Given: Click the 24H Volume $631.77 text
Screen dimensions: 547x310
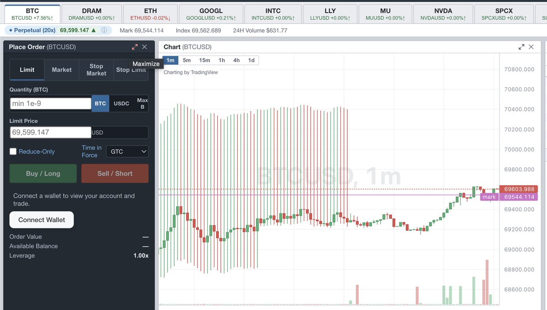Looking at the screenshot, I should tap(260, 31).
